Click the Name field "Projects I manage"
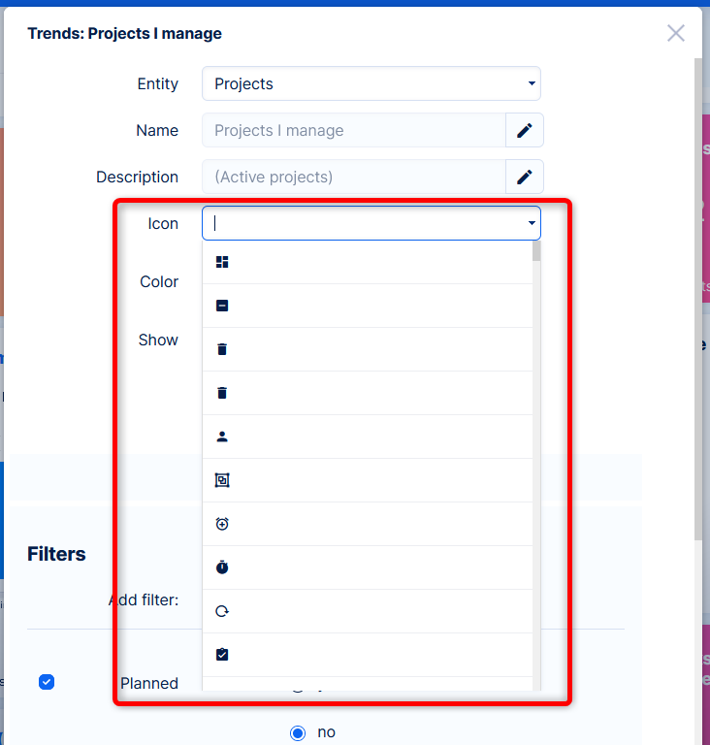Screen dimensions: 710x745 (x=354, y=130)
